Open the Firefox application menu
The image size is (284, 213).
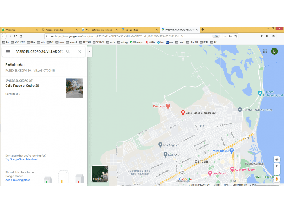281,36
